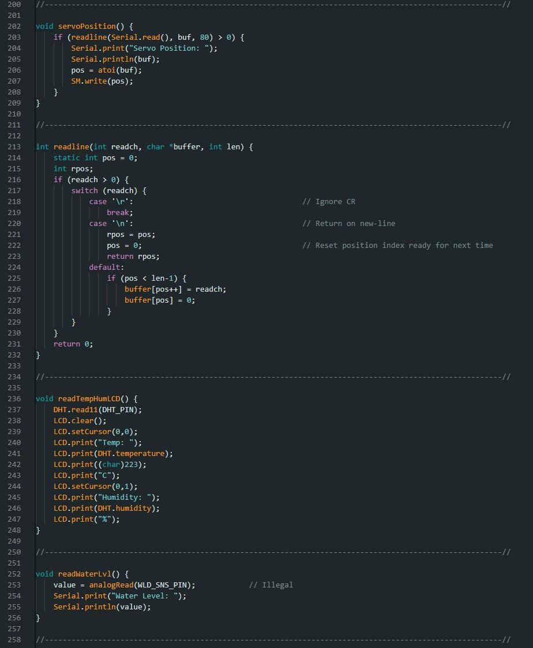The image size is (533, 648).
Task: Click the Illegal comment on line 253
Action: (x=272, y=585)
